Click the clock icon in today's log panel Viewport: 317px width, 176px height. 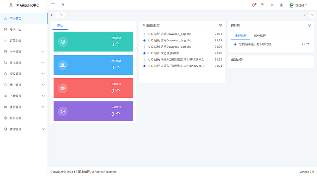(220, 25)
